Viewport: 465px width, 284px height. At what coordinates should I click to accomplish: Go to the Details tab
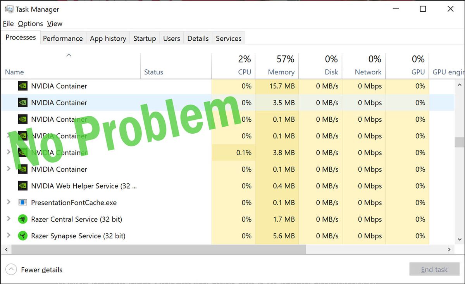198,38
